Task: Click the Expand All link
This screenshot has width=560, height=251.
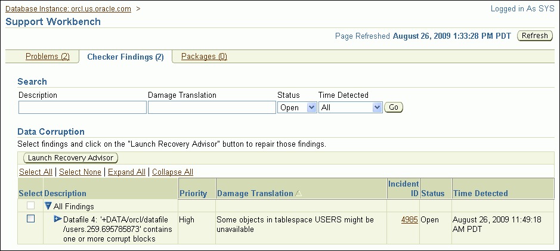Action: [x=126, y=172]
